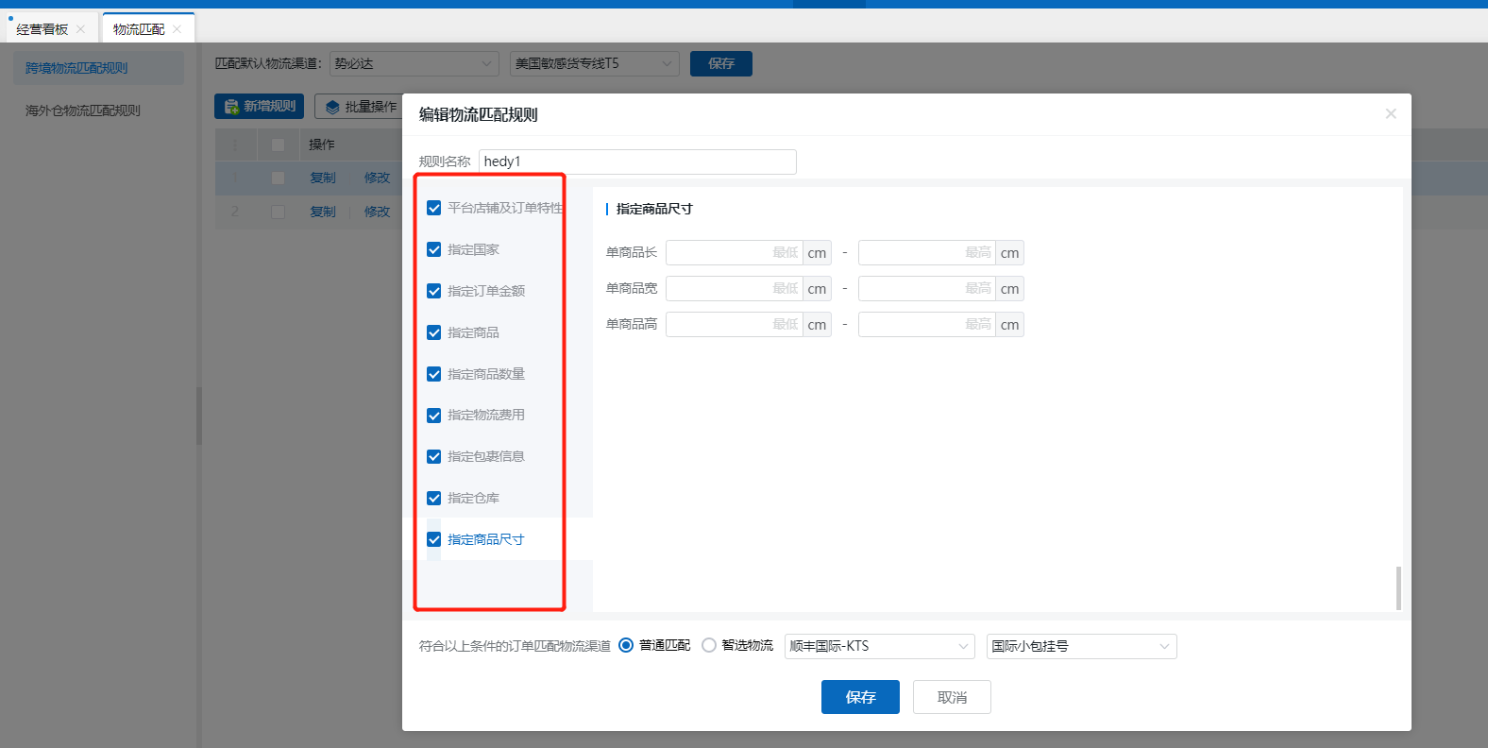
Task: Switch to the 经营看板 tab
Action: pyautogui.click(x=42, y=29)
